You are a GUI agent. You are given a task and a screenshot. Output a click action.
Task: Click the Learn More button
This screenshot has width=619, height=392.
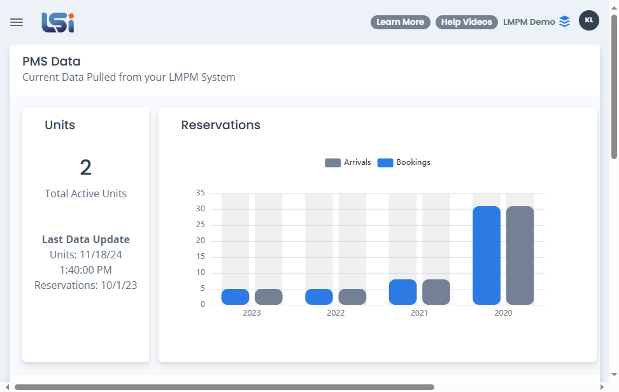401,22
